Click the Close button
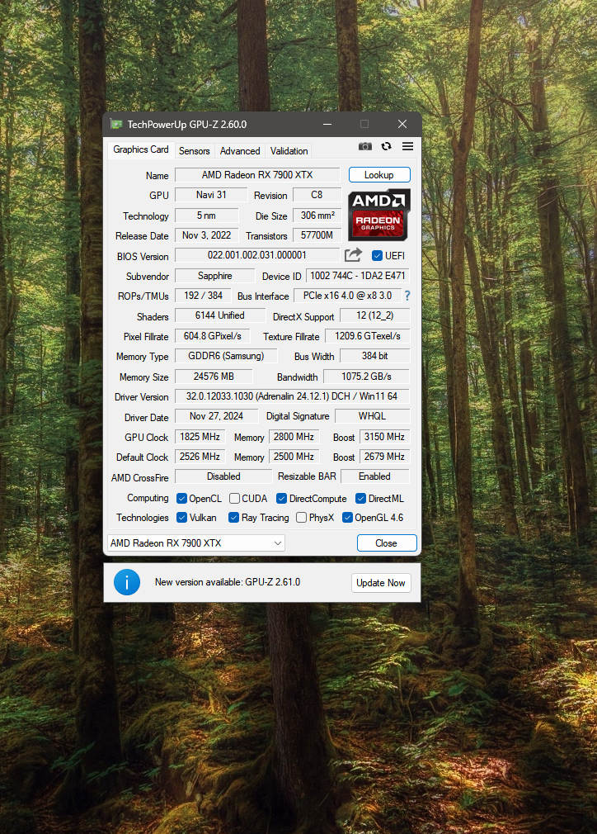 pos(387,543)
